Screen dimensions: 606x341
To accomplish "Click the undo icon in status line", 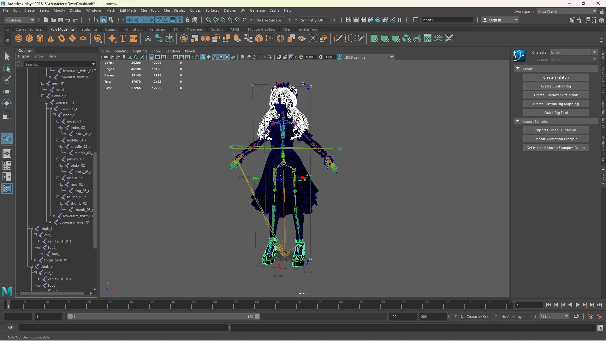I will (x=68, y=20).
